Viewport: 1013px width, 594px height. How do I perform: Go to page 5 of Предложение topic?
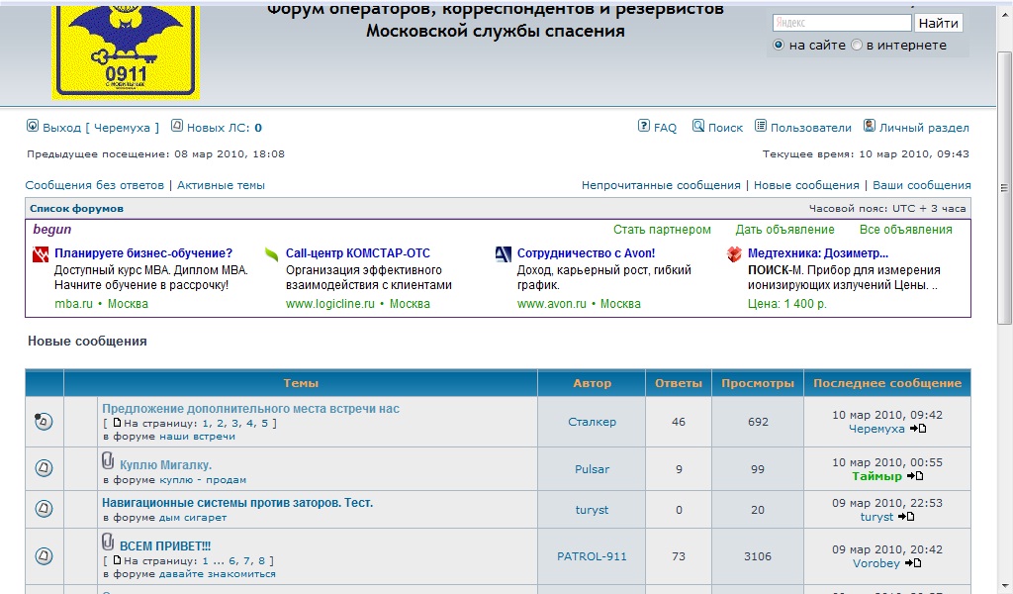click(264, 424)
